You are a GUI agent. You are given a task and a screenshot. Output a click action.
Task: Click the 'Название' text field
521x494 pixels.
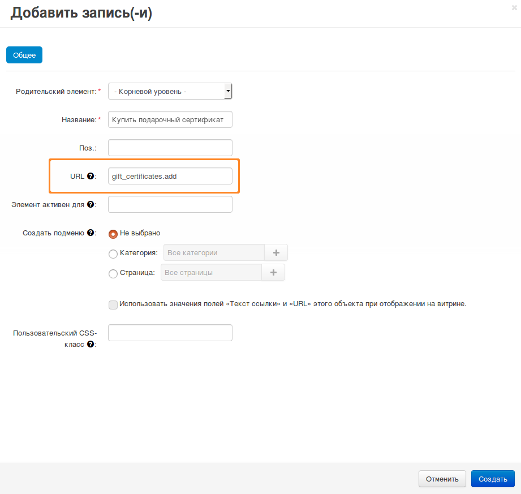pos(170,119)
